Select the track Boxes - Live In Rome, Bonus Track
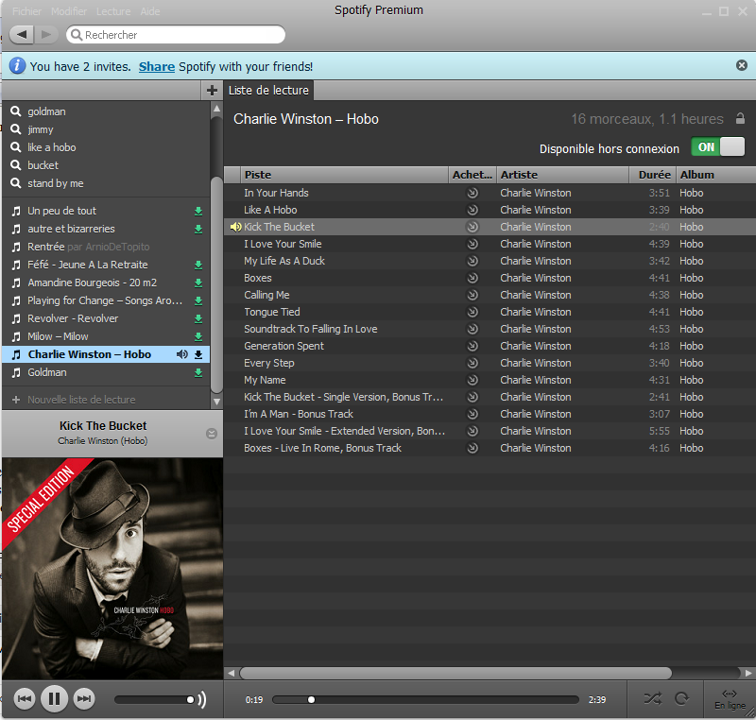This screenshot has height=720, width=756. click(490, 448)
